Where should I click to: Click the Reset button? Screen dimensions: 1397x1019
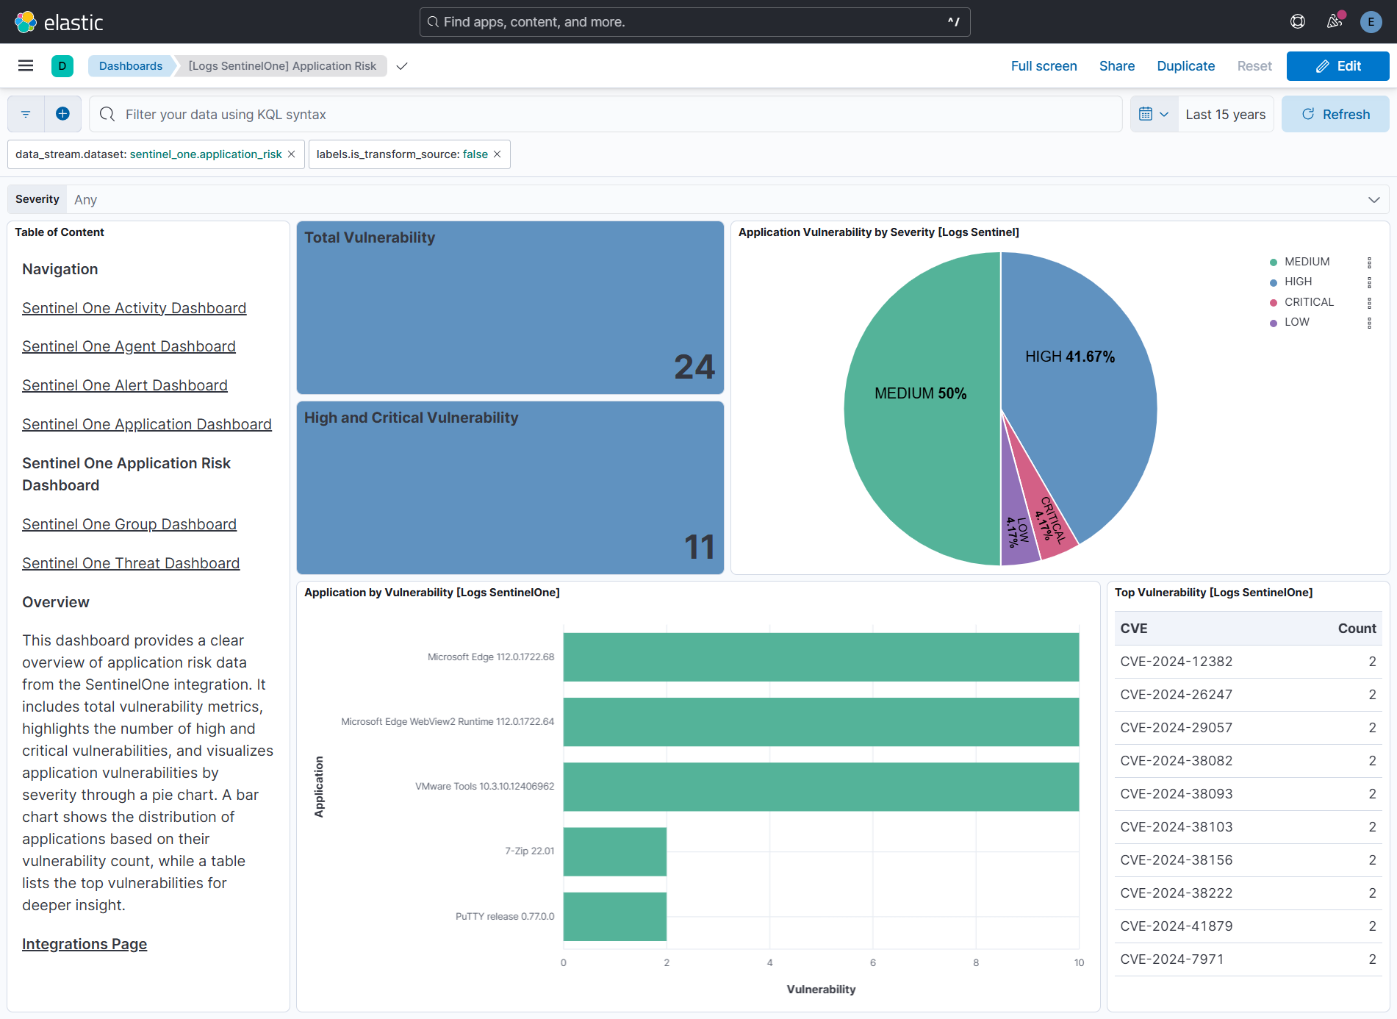(1254, 66)
